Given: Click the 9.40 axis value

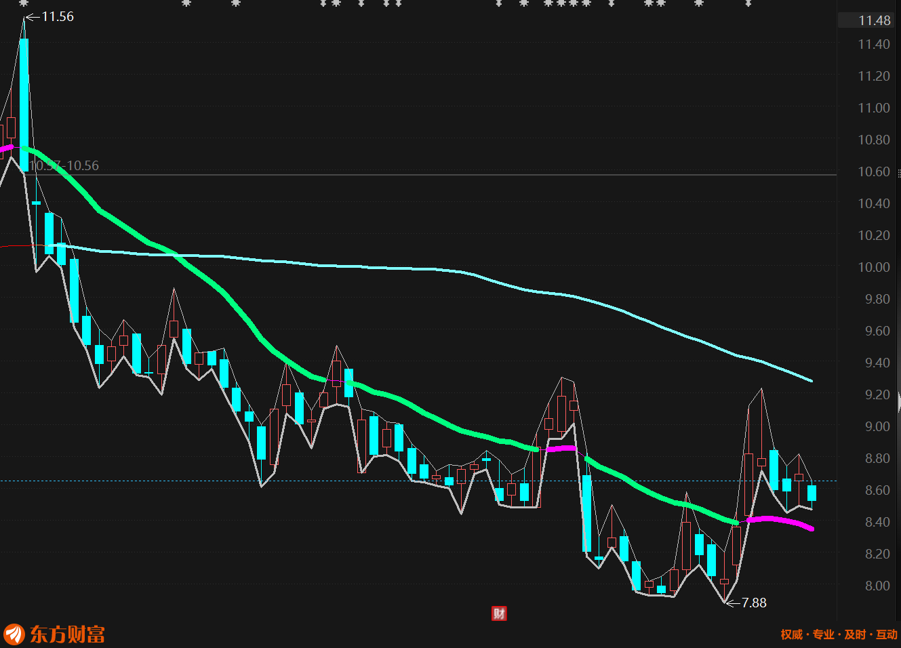Looking at the screenshot, I should [877, 363].
